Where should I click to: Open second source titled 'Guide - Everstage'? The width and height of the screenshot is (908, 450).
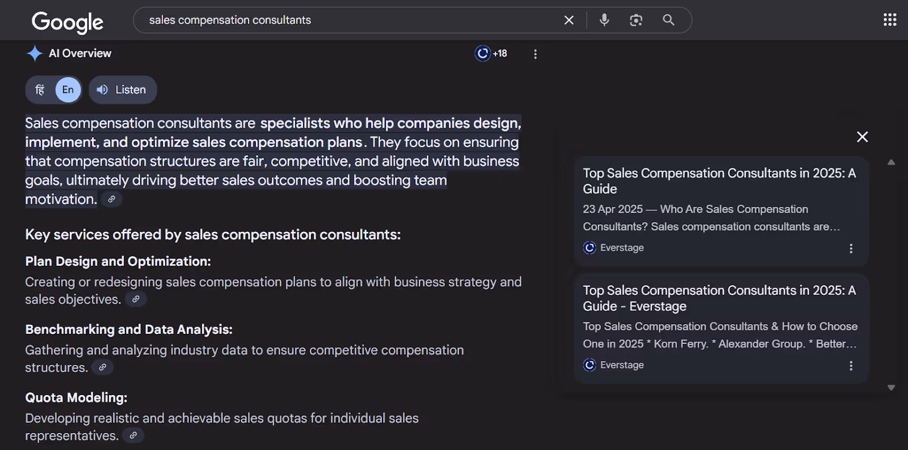pos(719,298)
